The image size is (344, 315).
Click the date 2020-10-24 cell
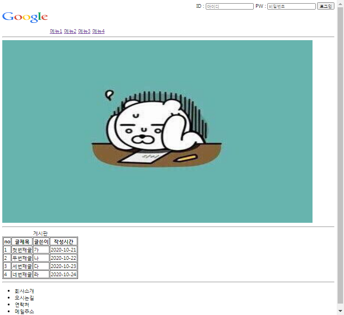coord(63,274)
